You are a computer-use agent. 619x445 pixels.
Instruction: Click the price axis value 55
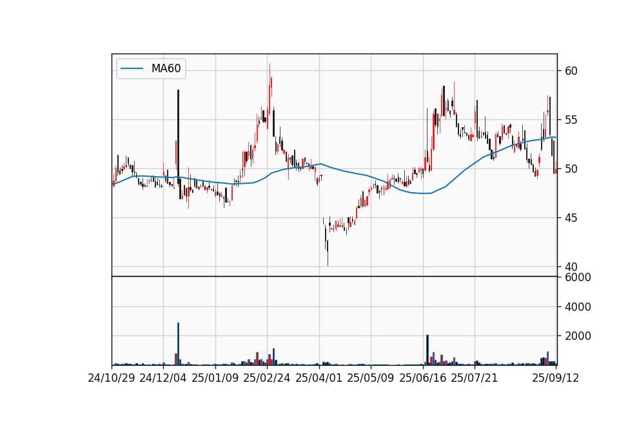[x=571, y=120]
